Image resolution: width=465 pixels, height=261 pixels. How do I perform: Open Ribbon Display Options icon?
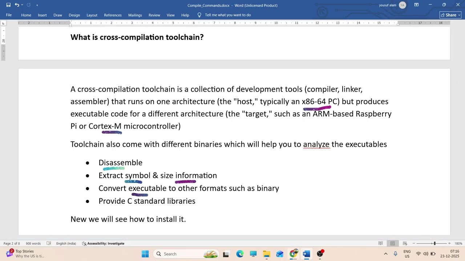(x=416, y=5)
